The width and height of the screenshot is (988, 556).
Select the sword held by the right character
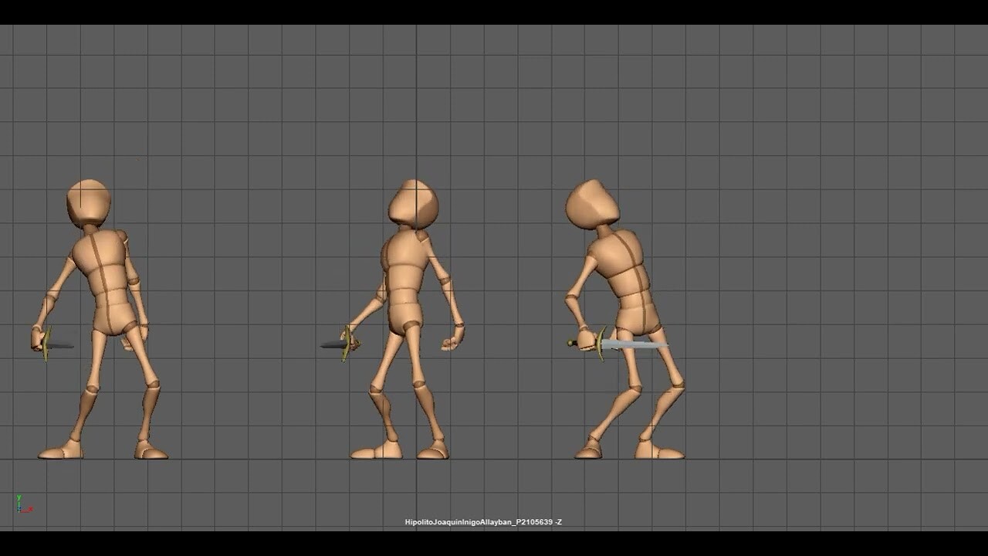633,344
